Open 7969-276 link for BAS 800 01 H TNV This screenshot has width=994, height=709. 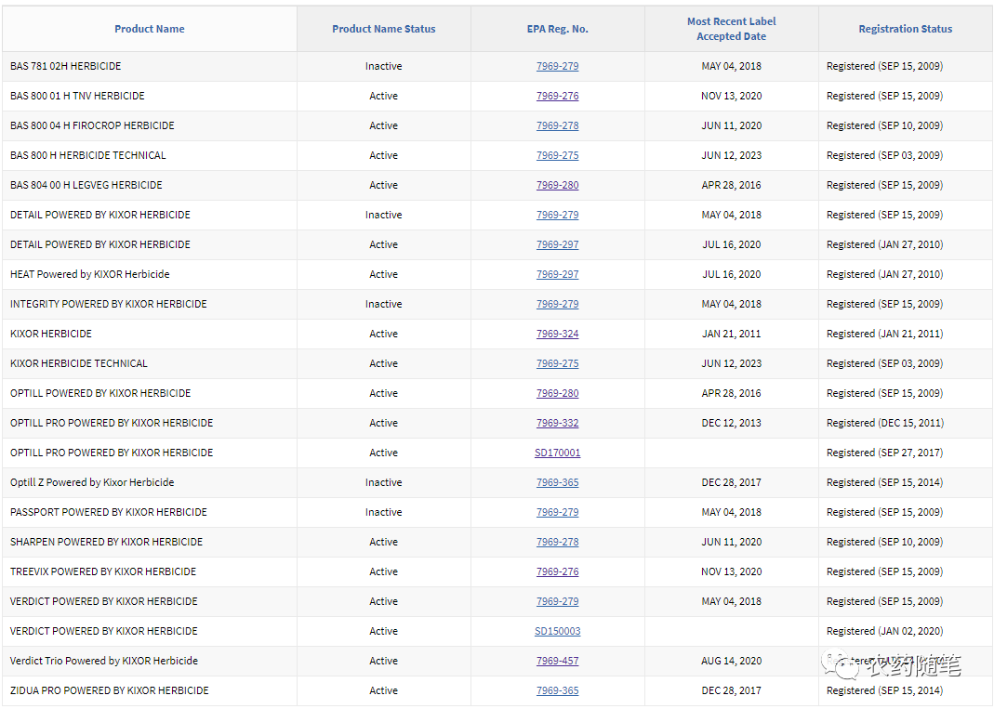click(x=557, y=96)
